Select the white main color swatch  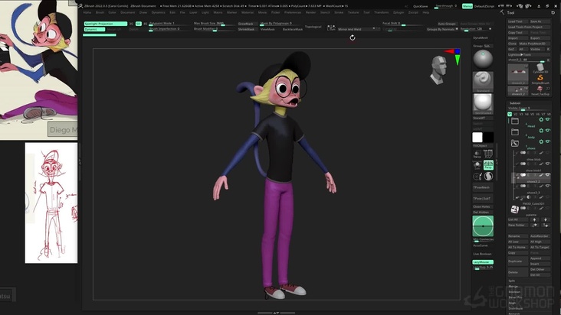pyautogui.click(x=477, y=138)
